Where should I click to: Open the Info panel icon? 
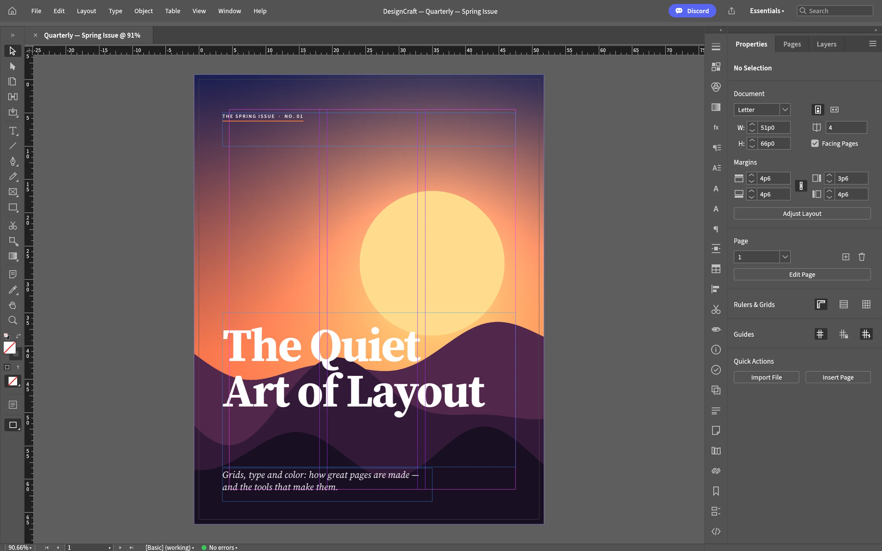(x=716, y=350)
